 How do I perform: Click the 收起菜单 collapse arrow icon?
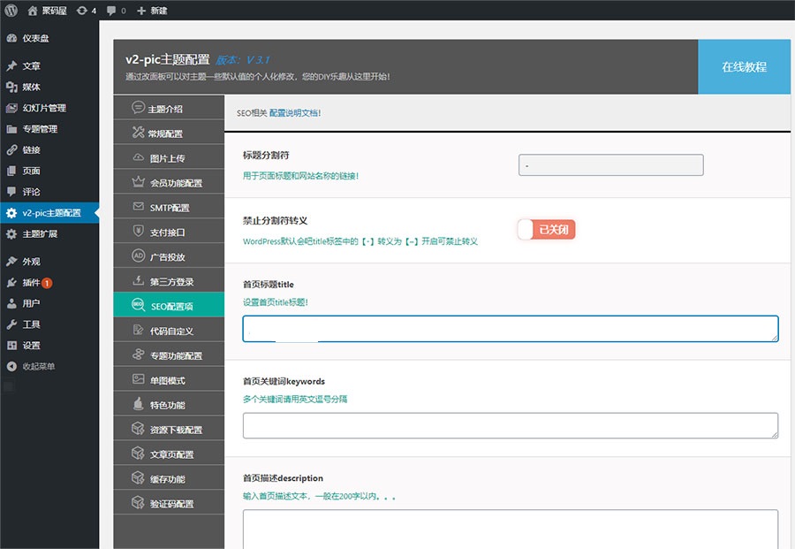pyautogui.click(x=11, y=366)
